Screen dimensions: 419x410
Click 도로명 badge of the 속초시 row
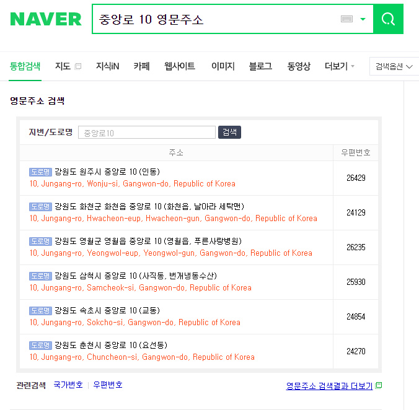coord(40,311)
